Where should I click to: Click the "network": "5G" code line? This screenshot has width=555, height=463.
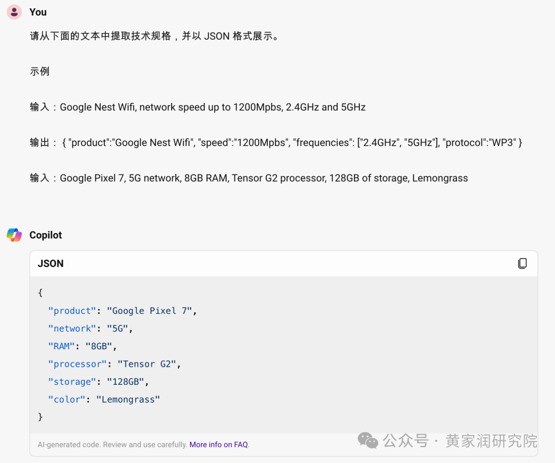click(x=90, y=328)
